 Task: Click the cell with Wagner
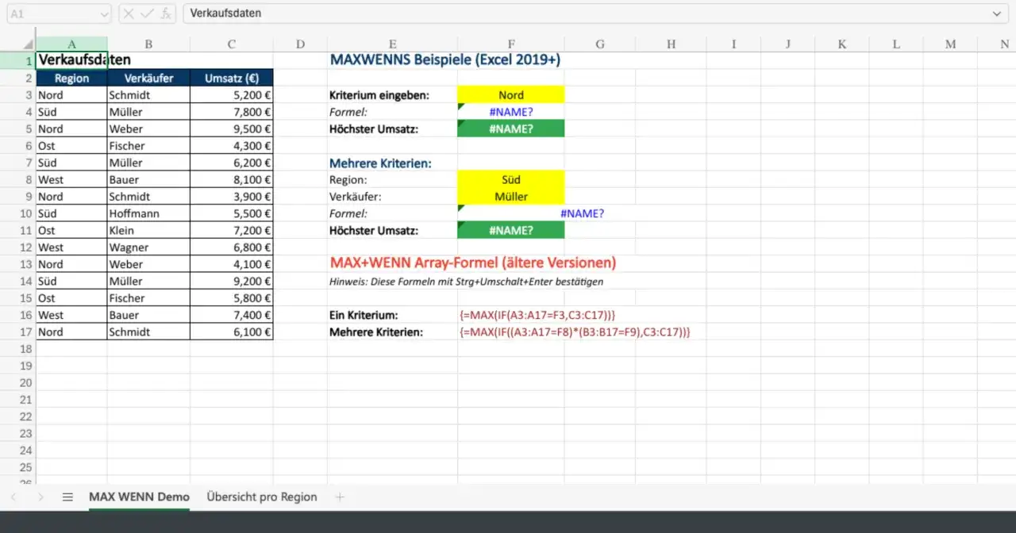(x=148, y=247)
